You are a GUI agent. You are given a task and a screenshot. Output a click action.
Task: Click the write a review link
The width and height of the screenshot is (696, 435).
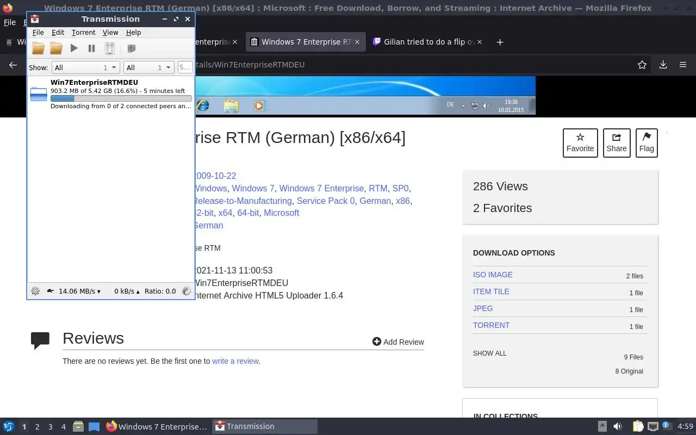click(235, 361)
